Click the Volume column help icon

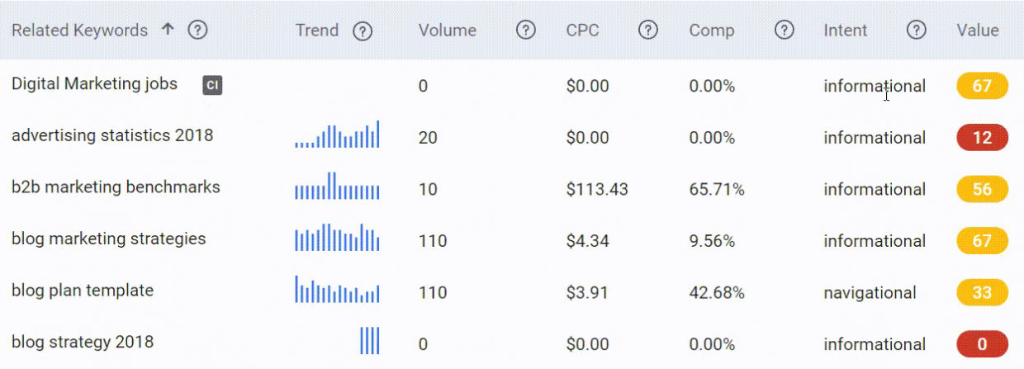pyautogui.click(x=525, y=31)
